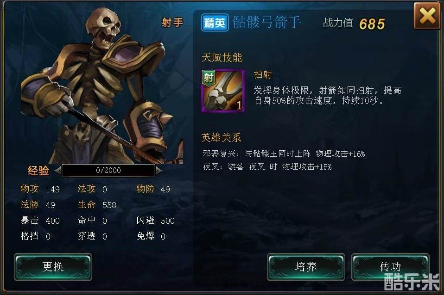The image size is (444, 295).
Task: Click the 0/2000 experience progress bar
Action: click(108, 170)
